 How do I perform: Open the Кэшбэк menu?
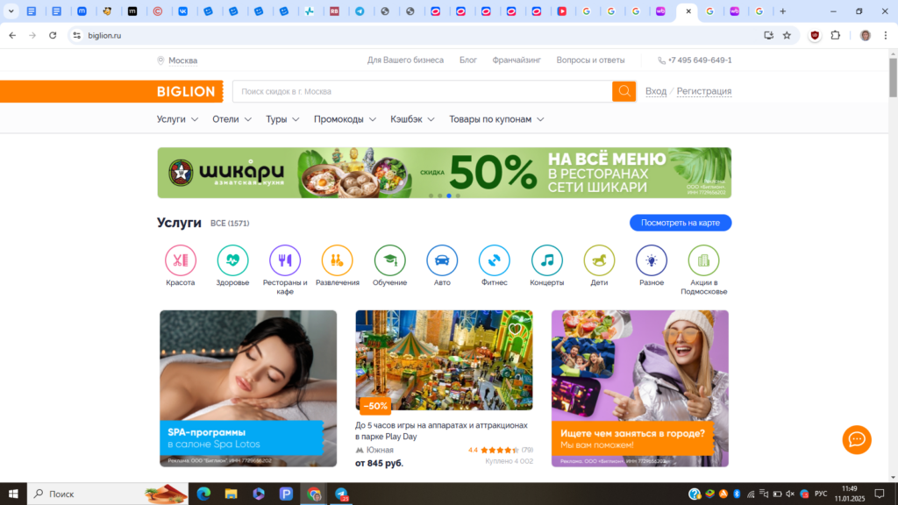(x=412, y=119)
